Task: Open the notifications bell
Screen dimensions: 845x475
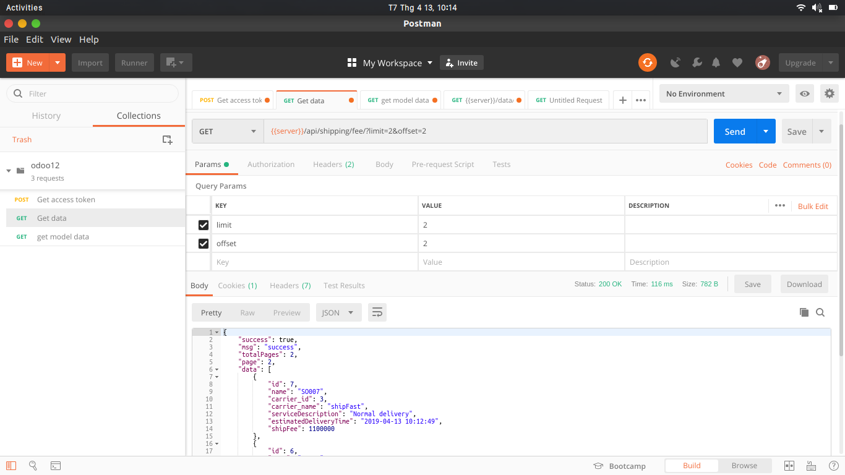Action: pos(716,62)
